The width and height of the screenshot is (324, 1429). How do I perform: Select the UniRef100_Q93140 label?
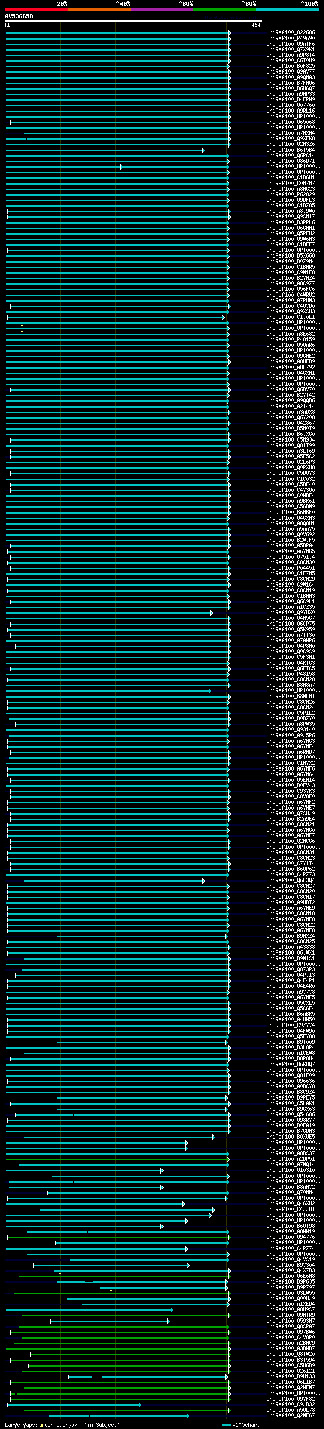(290, 730)
